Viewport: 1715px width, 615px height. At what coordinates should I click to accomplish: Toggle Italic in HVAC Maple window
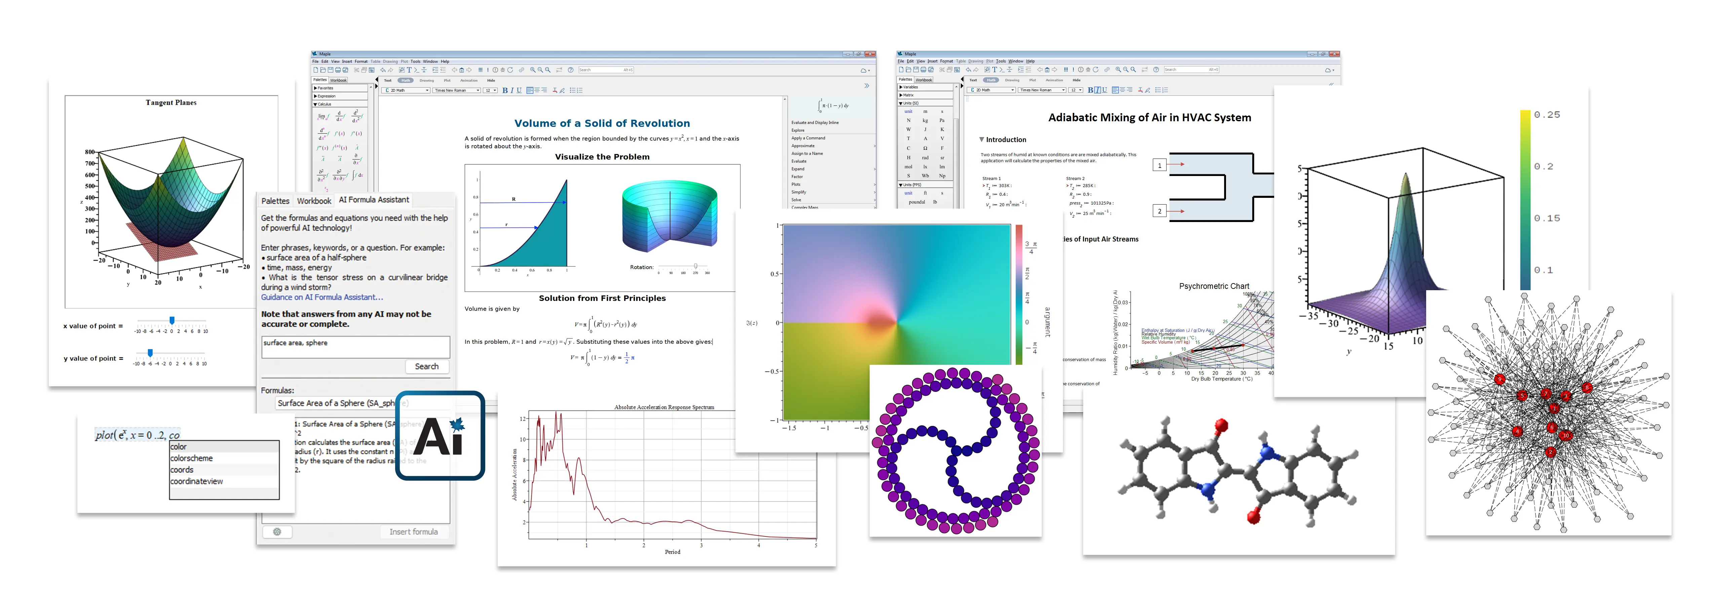[x=1098, y=90]
